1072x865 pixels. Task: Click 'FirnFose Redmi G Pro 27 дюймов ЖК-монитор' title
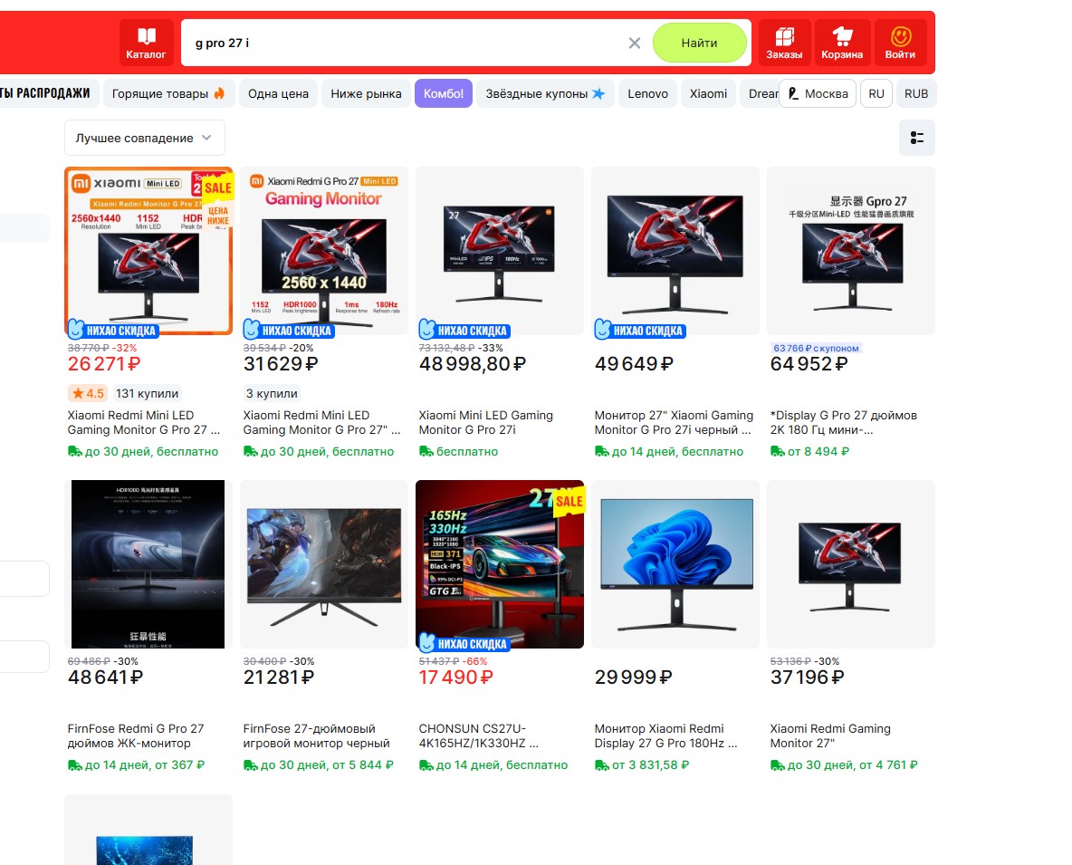click(136, 735)
